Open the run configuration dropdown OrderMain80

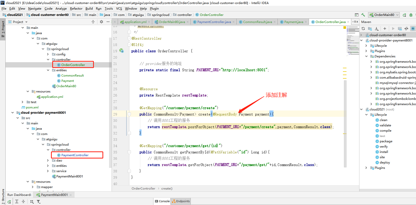384,15
